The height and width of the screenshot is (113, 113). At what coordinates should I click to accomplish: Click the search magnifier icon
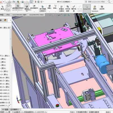(x=109, y=2)
